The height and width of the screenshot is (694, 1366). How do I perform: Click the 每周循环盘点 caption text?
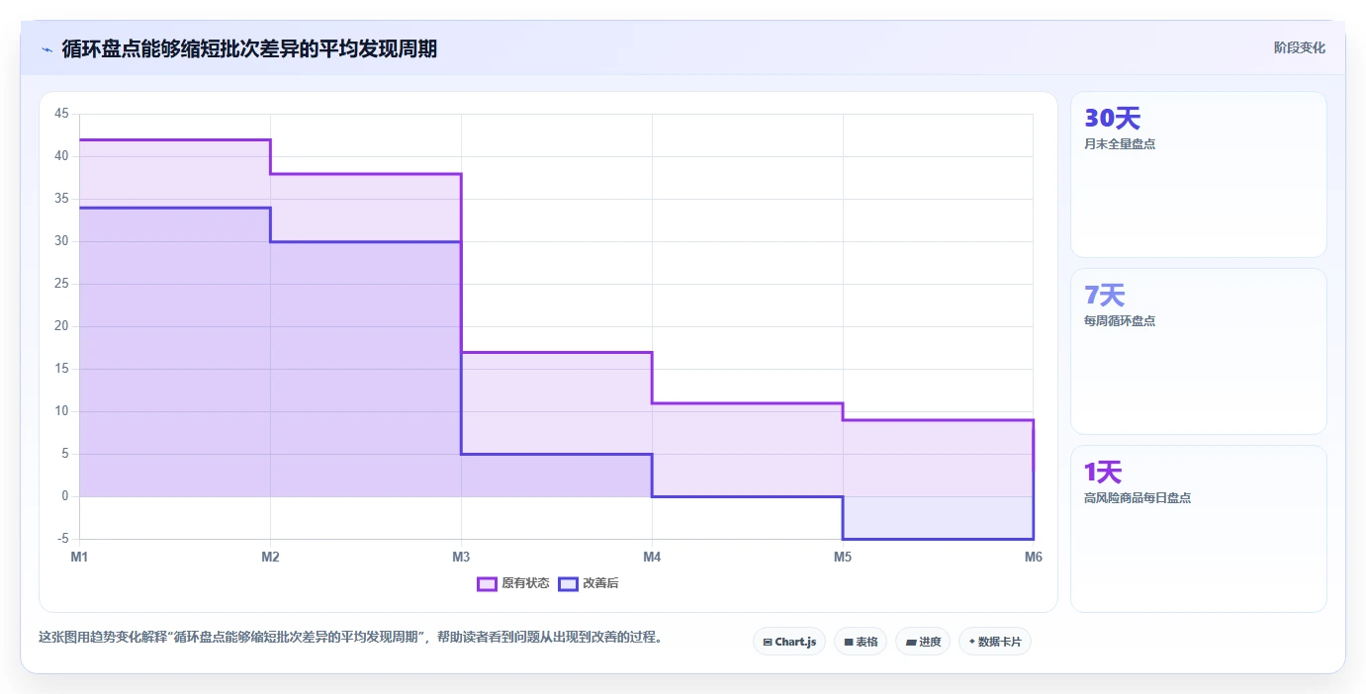(1120, 320)
